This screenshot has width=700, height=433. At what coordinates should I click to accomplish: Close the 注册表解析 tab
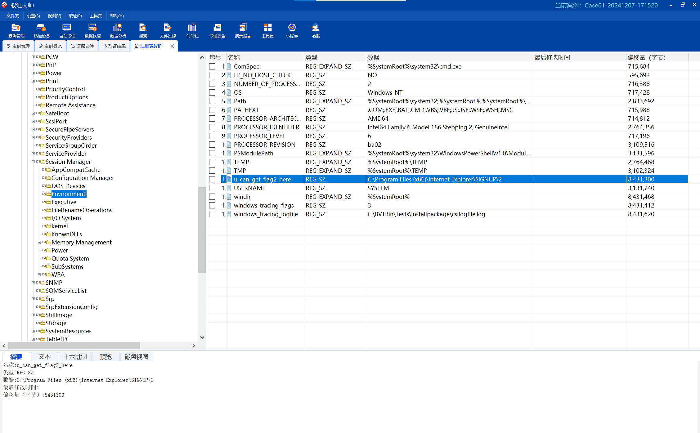[x=172, y=46]
